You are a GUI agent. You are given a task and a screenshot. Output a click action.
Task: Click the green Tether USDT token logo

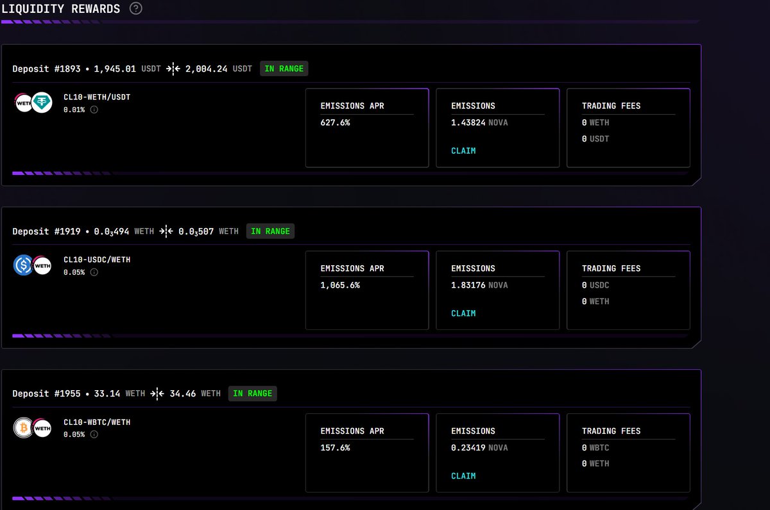pyautogui.click(x=42, y=103)
